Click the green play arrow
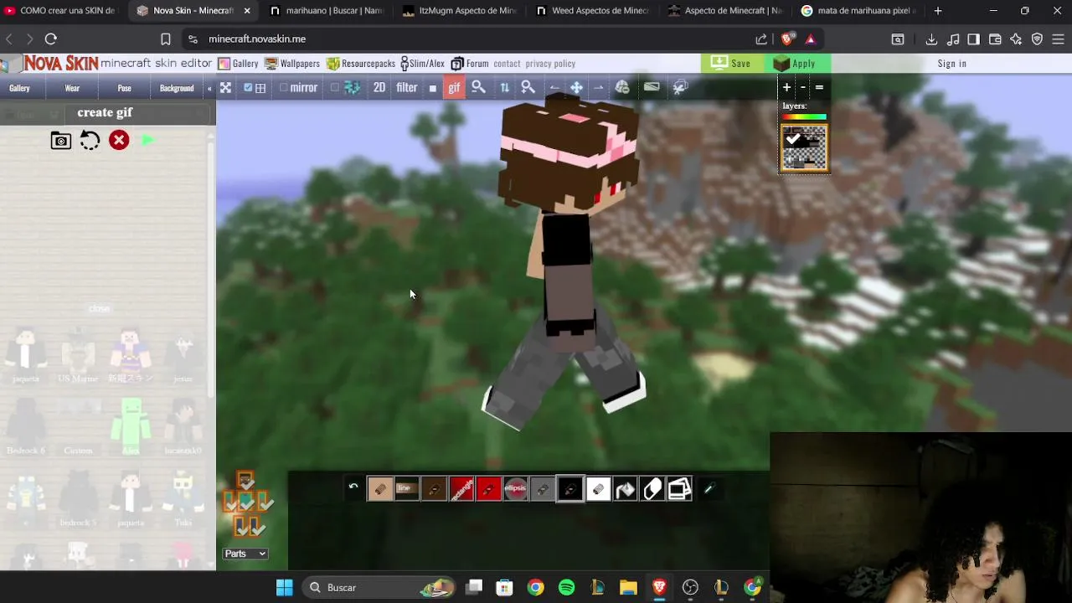Viewport: 1072px width, 603px height. pyautogui.click(x=147, y=140)
